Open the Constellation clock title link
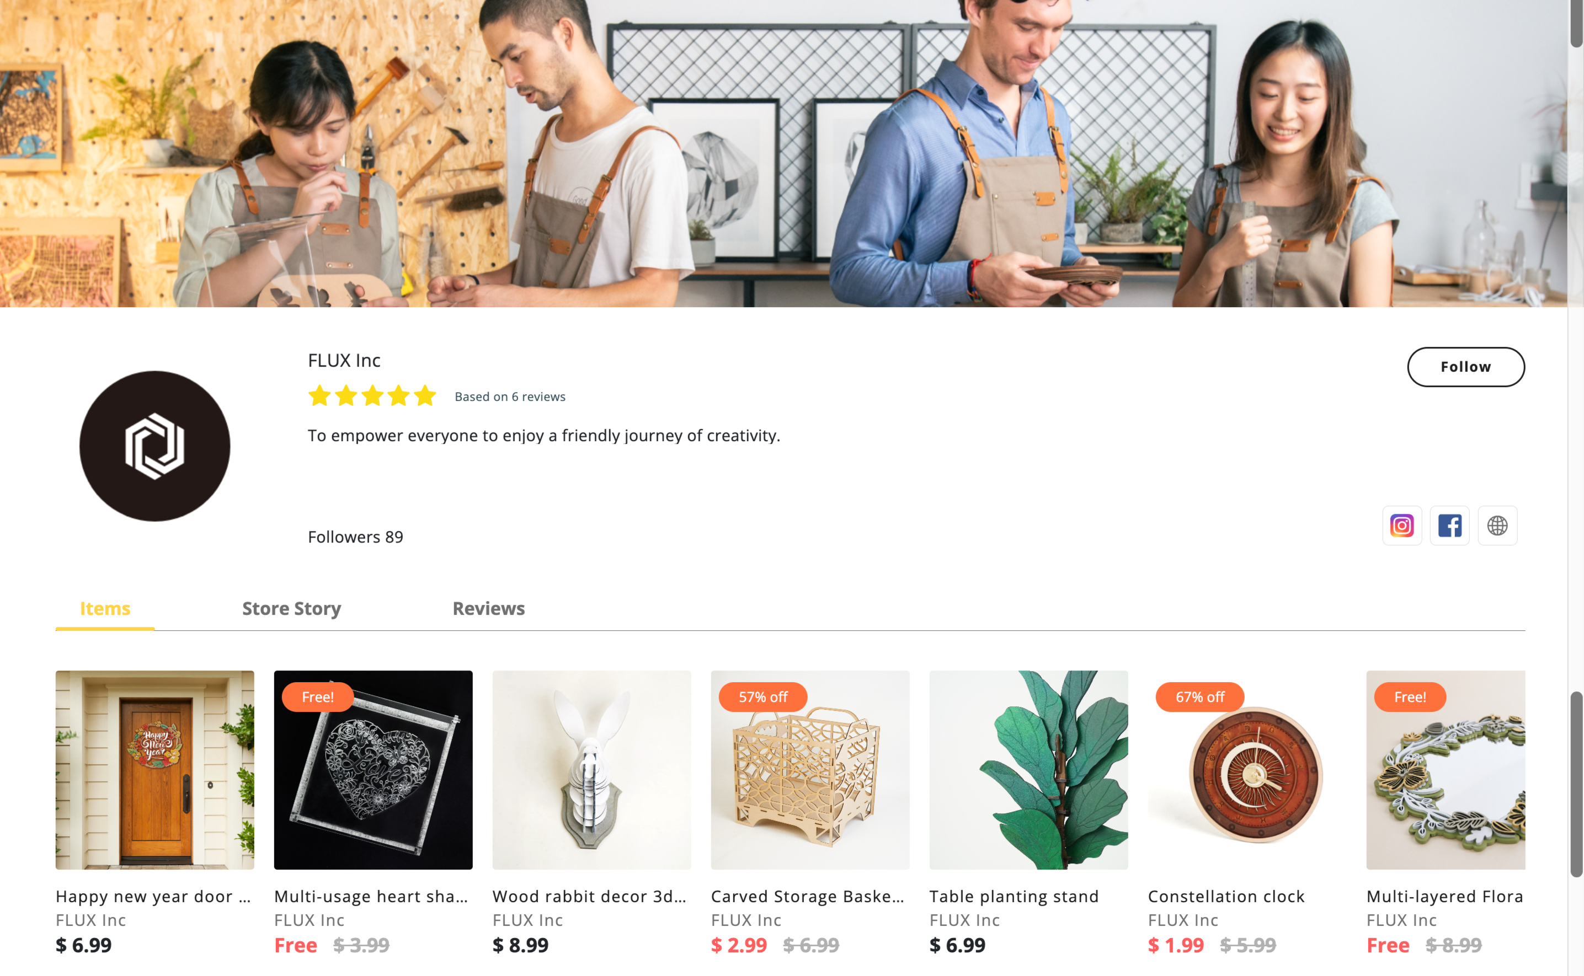 pyautogui.click(x=1226, y=896)
